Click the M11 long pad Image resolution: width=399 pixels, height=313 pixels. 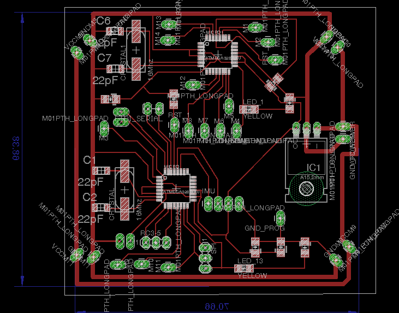[168, 267]
